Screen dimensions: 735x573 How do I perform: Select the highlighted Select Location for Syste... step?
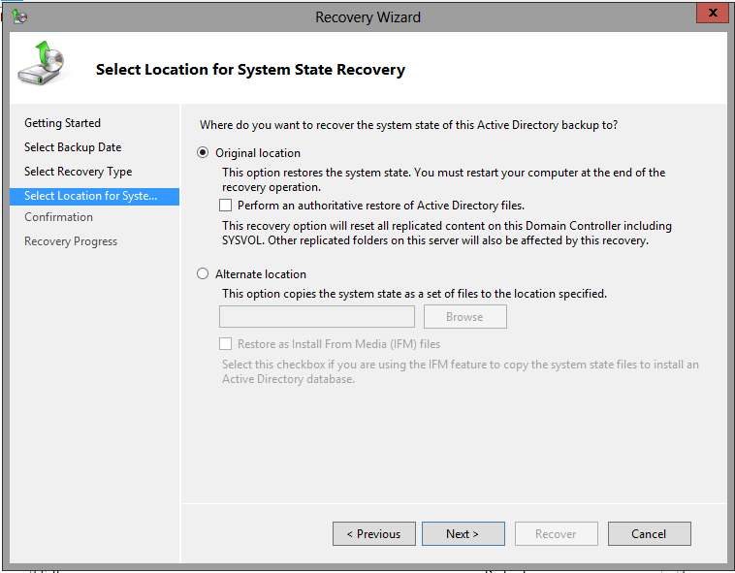point(94,196)
